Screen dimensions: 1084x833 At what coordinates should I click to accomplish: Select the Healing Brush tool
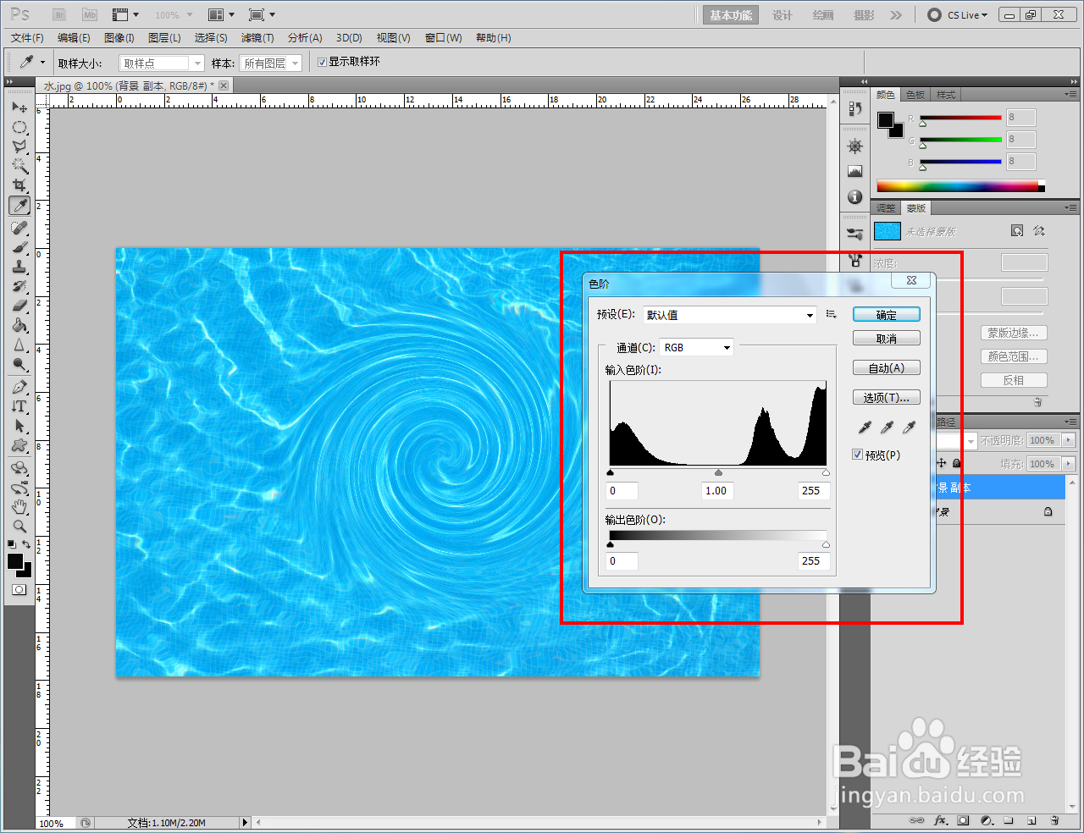19,228
